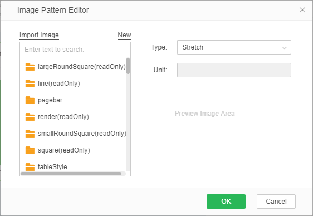Click the Stretch type combo box
The height and width of the screenshot is (216, 313).
234,47
